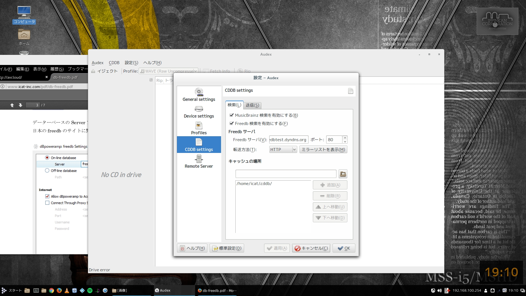Viewport: 526px width, 296px height.
Task: Open Device settings in the sidebar
Action: click(199, 112)
